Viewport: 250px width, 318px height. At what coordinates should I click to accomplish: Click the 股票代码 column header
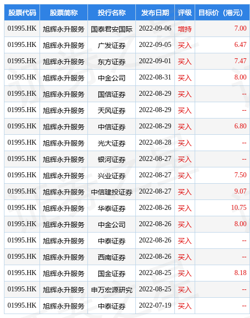click(x=22, y=12)
